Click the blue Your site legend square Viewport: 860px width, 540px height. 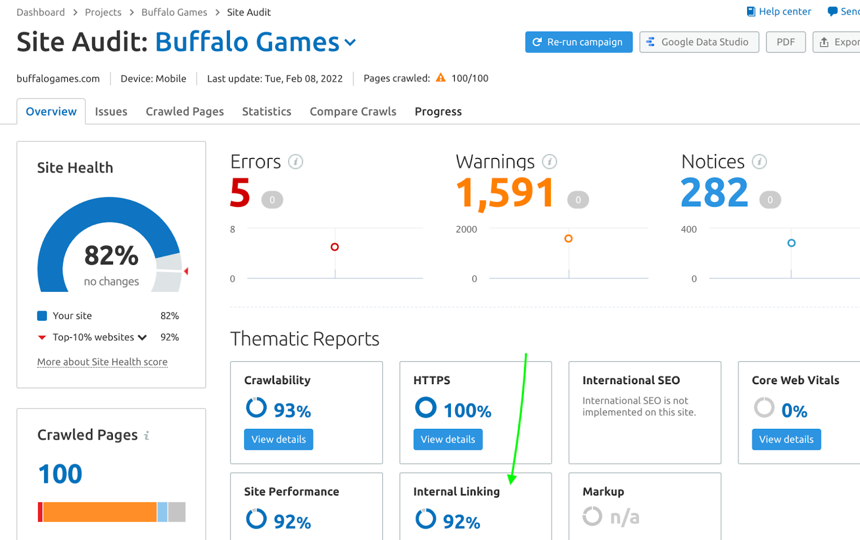point(42,315)
